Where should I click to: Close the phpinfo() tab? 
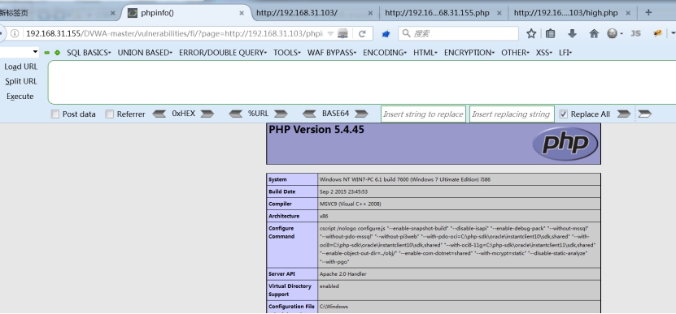[242, 13]
